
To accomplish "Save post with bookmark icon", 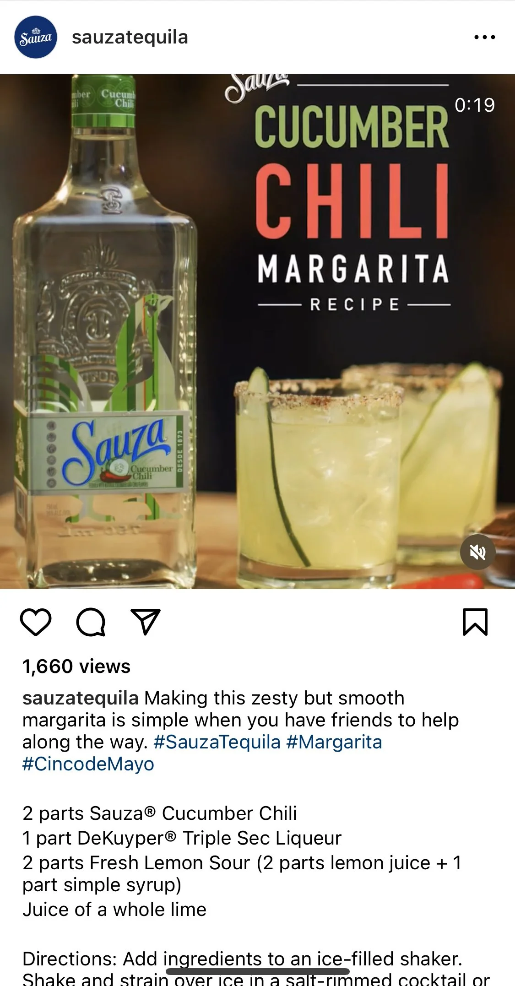I will pos(475,622).
